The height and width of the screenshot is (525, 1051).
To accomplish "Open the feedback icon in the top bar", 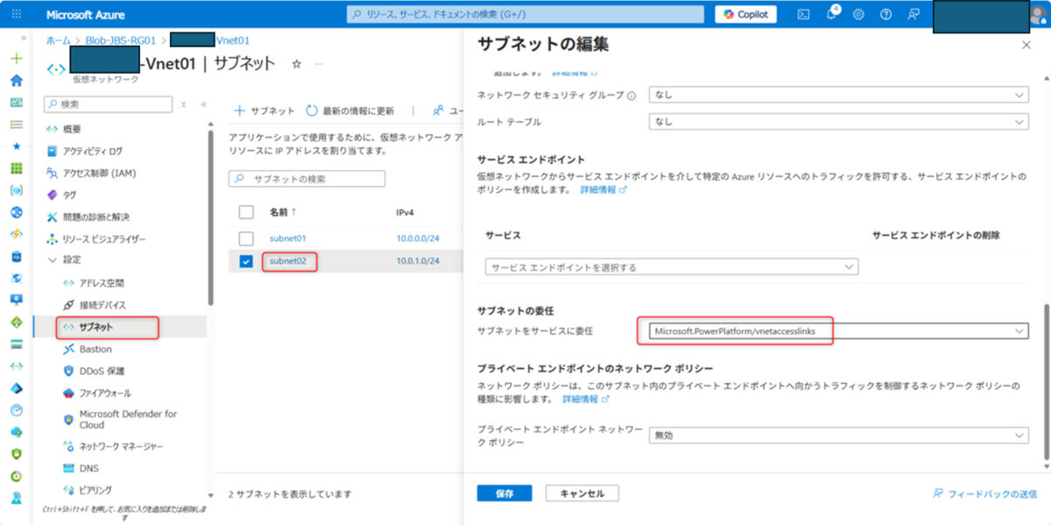I will click(x=913, y=13).
